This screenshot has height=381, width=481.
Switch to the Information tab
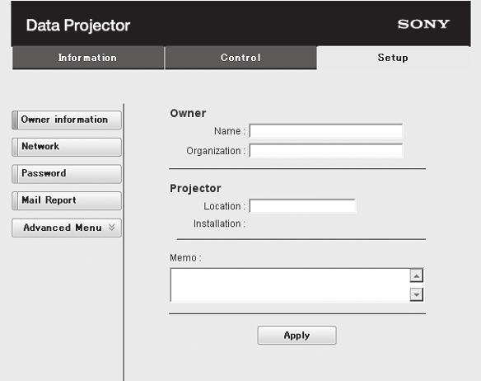pos(88,58)
